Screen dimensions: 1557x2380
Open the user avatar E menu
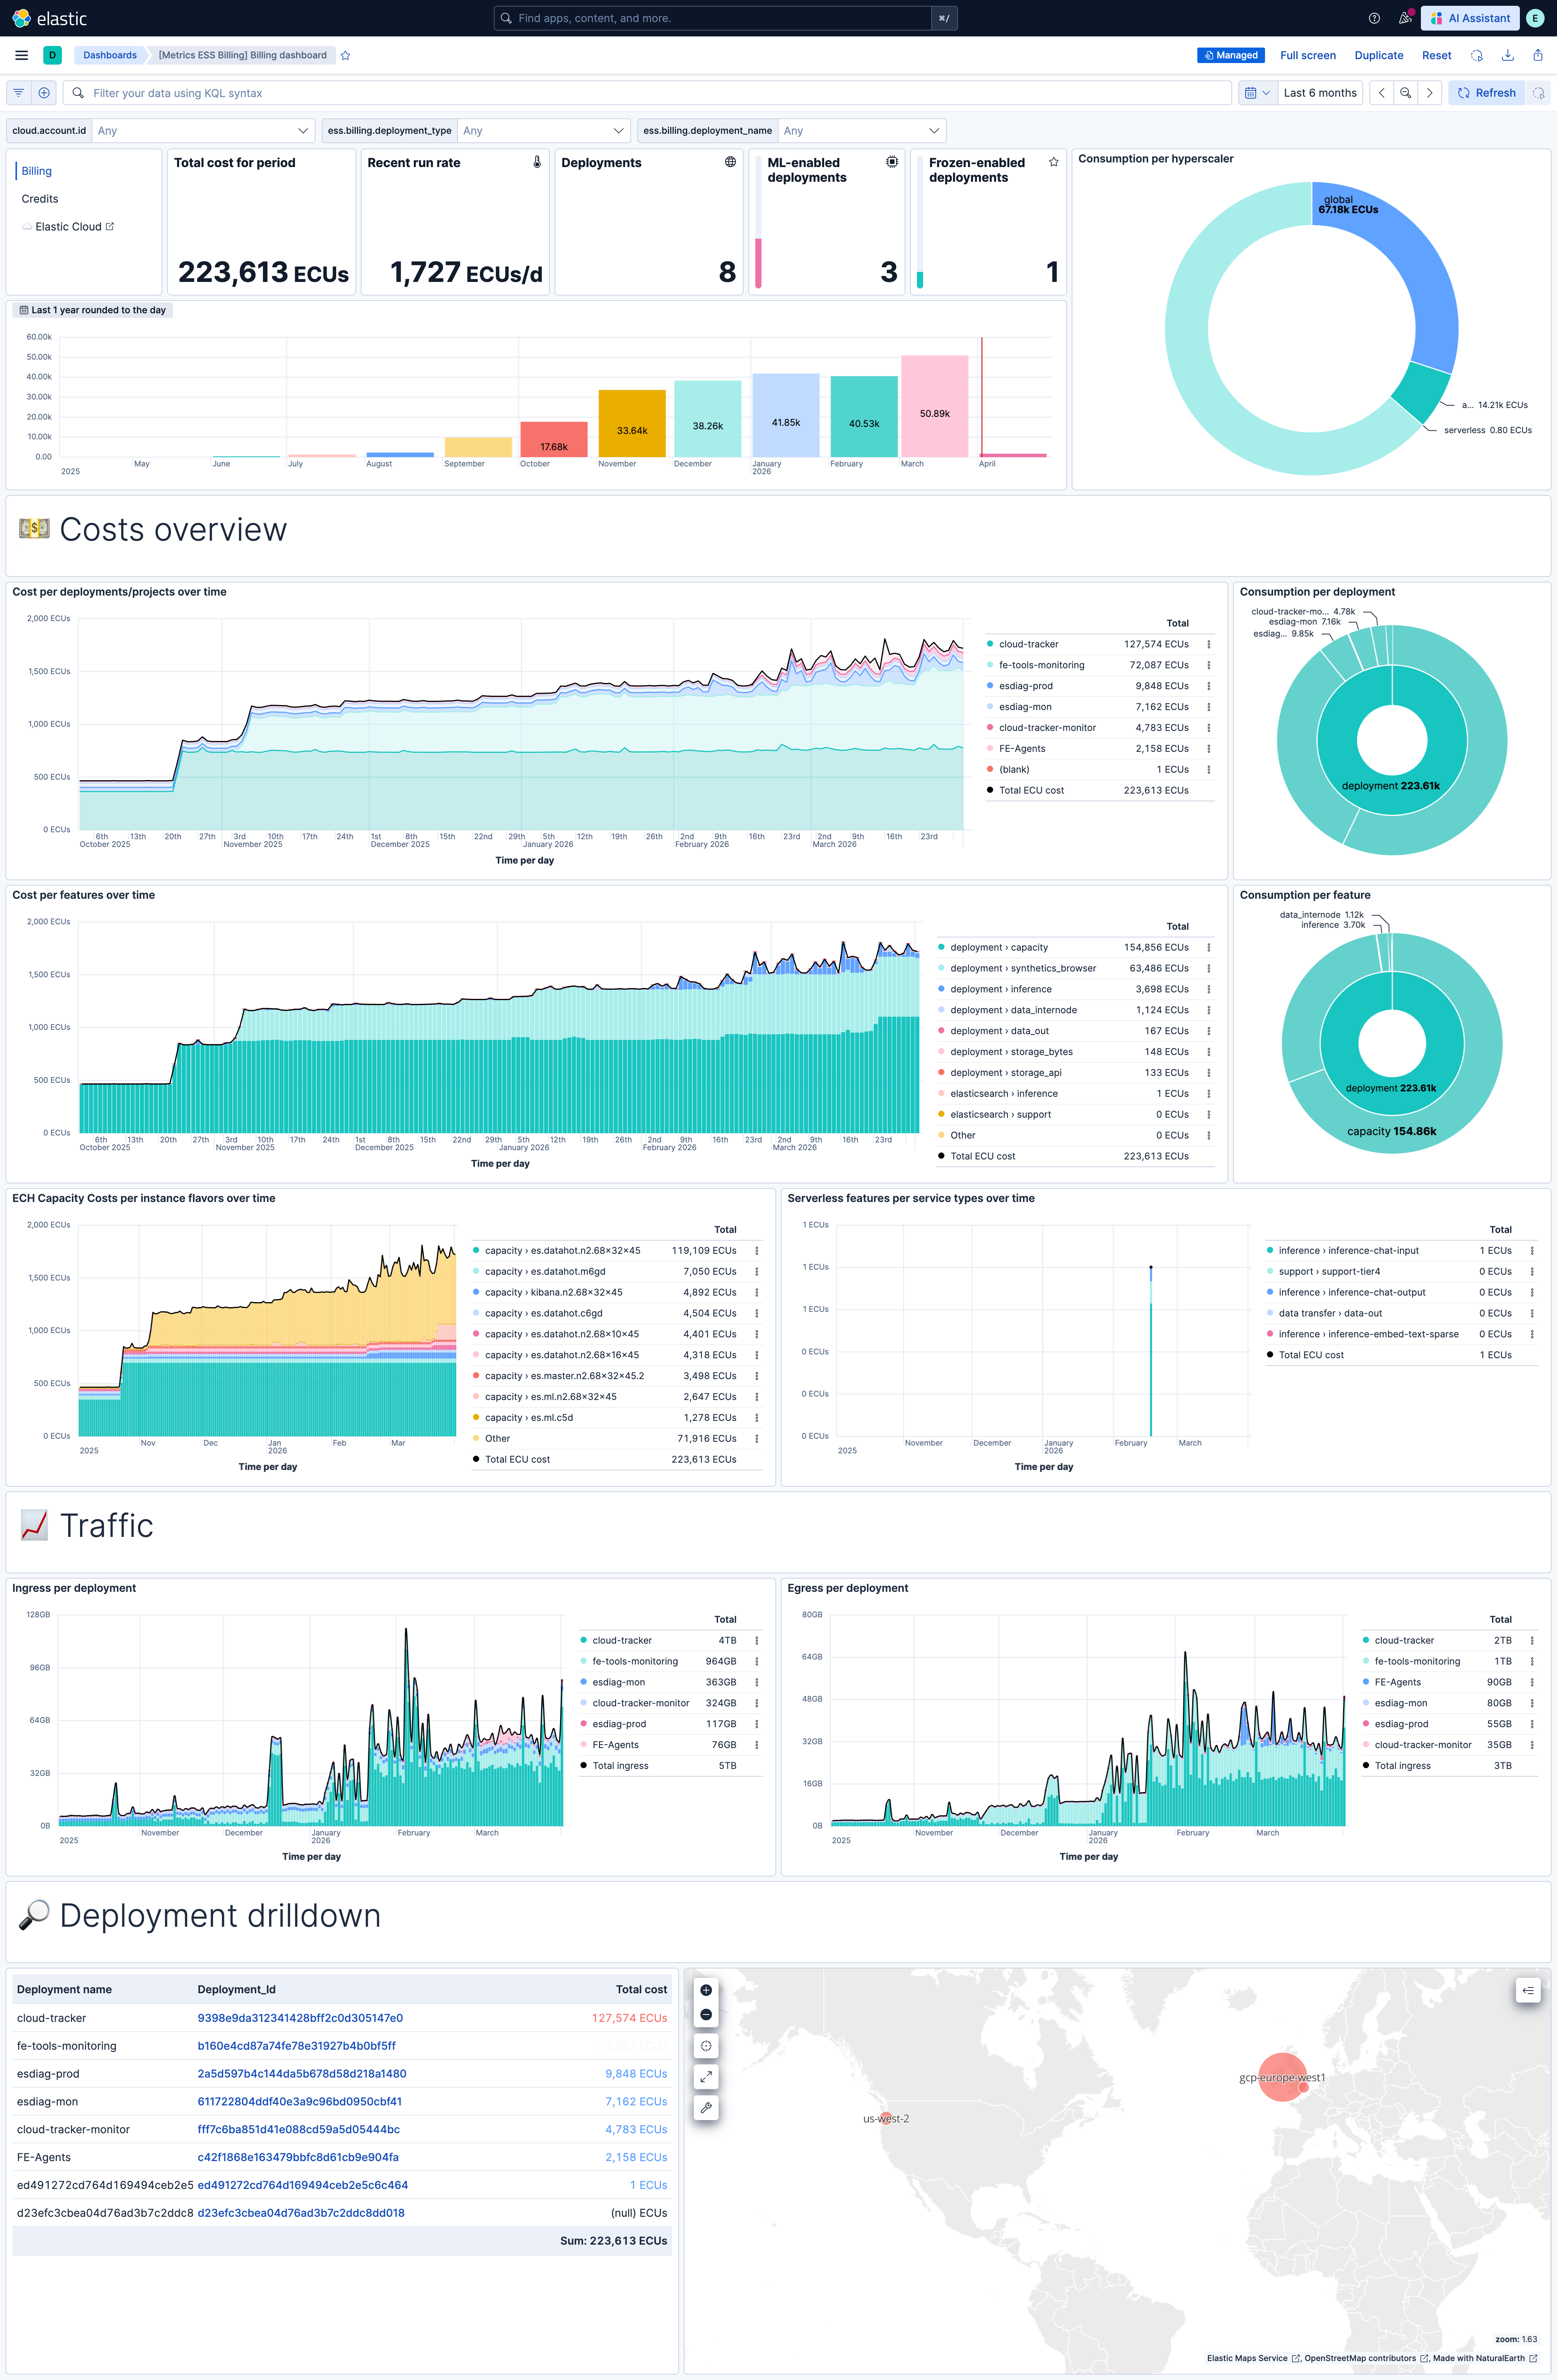1535,18
